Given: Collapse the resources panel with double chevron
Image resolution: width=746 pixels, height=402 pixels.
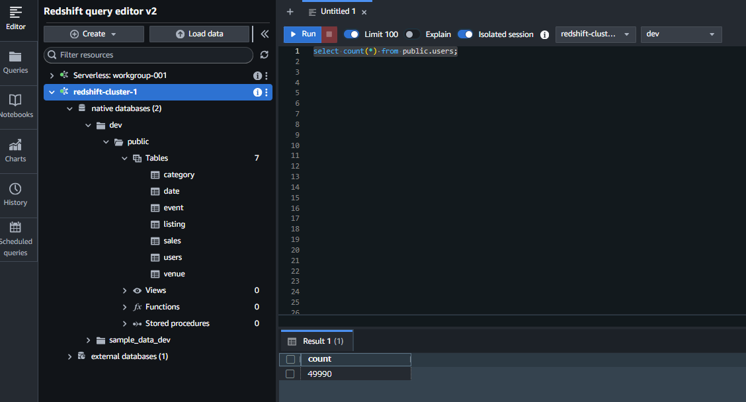Looking at the screenshot, I should click(265, 34).
